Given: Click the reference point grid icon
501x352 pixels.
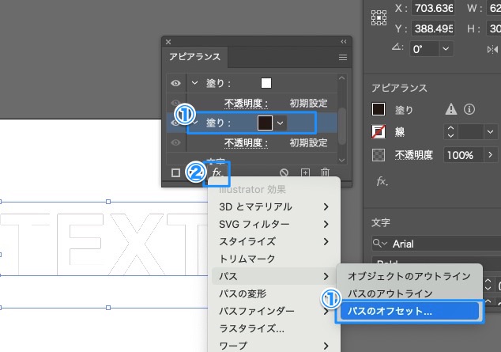Looking at the screenshot, I should [379, 17].
